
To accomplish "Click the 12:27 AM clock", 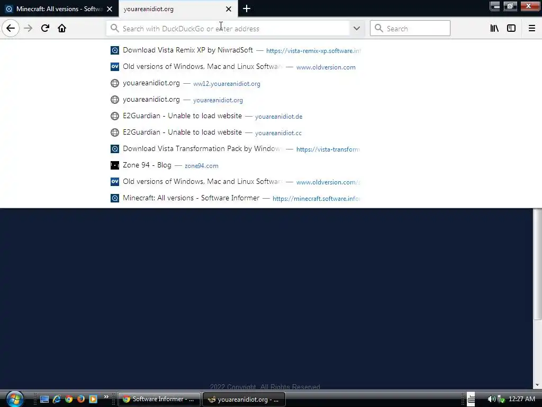I will pos(521,399).
